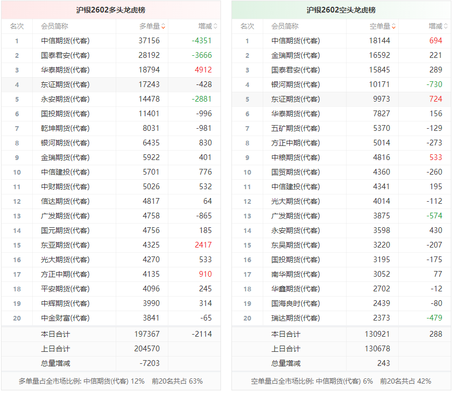Click 沪银2602空头龙虎榜 table title
Screen dimensions: 454x393
click(x=341, y=10)
